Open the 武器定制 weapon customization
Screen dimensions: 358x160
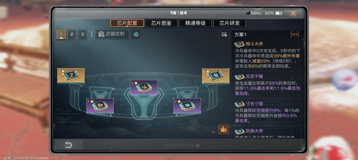112,34
